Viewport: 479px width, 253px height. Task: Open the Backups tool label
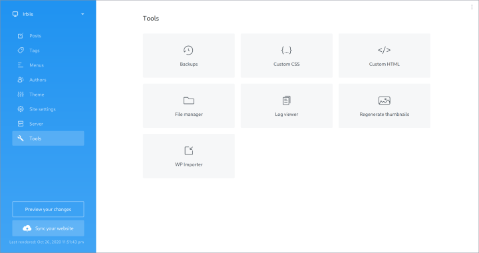[189, 64]
